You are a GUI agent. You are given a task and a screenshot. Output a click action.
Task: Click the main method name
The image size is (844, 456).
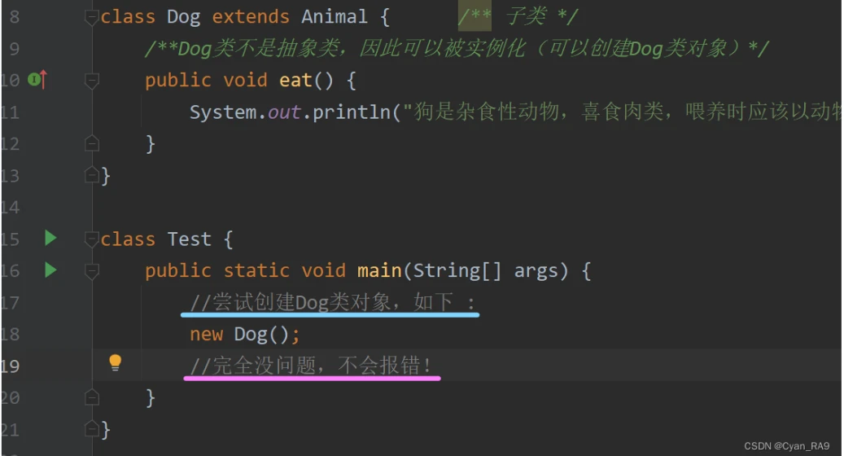pos(379,270)
